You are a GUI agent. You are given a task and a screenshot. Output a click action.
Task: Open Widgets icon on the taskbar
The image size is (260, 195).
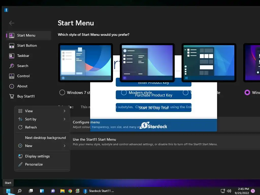pyautogui.click(x=42, y=191)
